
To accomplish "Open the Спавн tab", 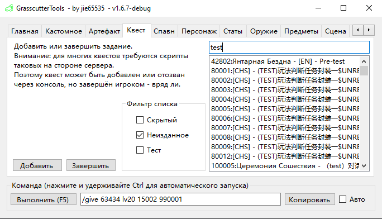I will (x=164, y=31).
